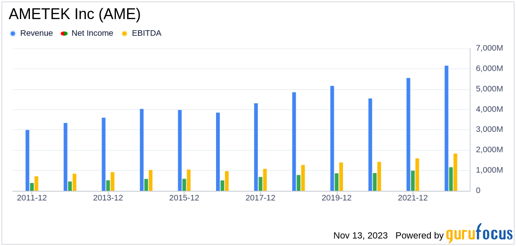Click the 2015-12 yellow EBITDA bar
The image size is (516, 246).
point(189,180)
